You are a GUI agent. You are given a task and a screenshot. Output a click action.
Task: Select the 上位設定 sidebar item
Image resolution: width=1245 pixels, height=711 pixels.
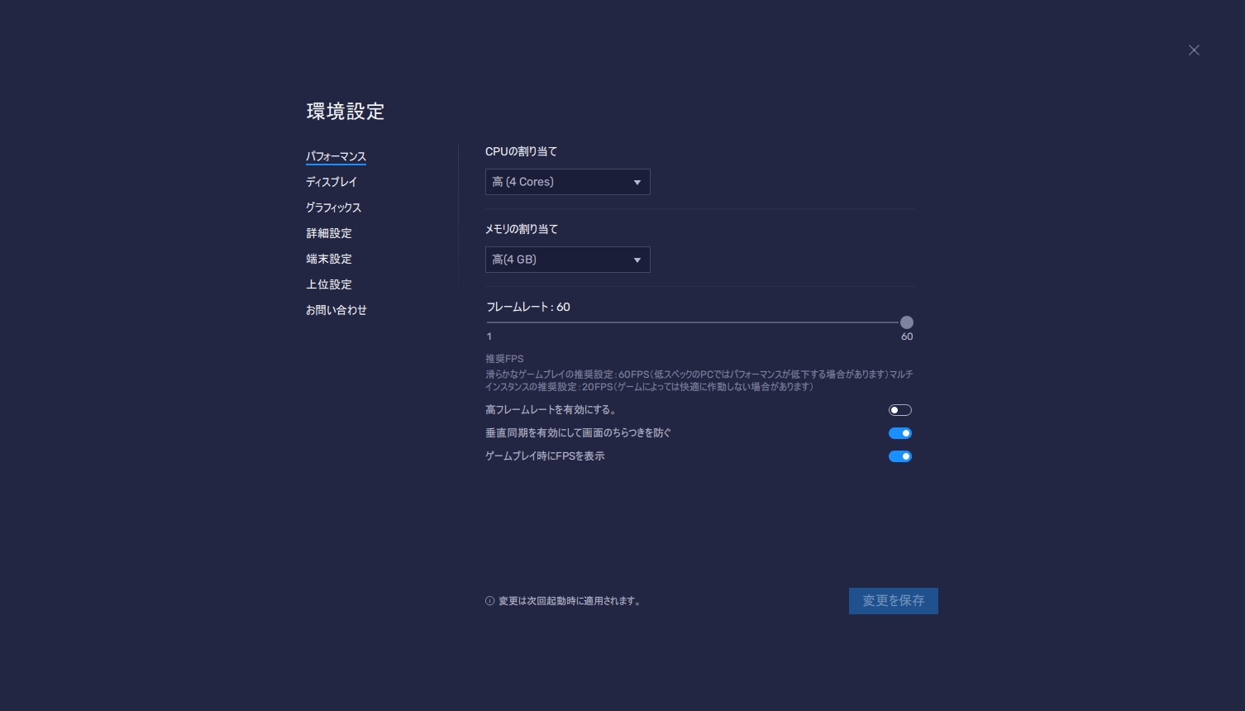pyautogui.click(x=328, y=284)
